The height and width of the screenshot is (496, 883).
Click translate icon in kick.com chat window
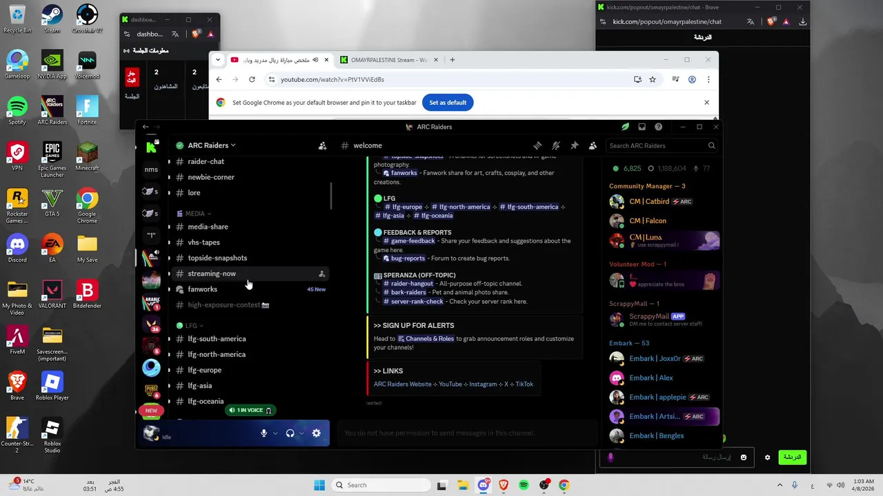pos(751,21)
